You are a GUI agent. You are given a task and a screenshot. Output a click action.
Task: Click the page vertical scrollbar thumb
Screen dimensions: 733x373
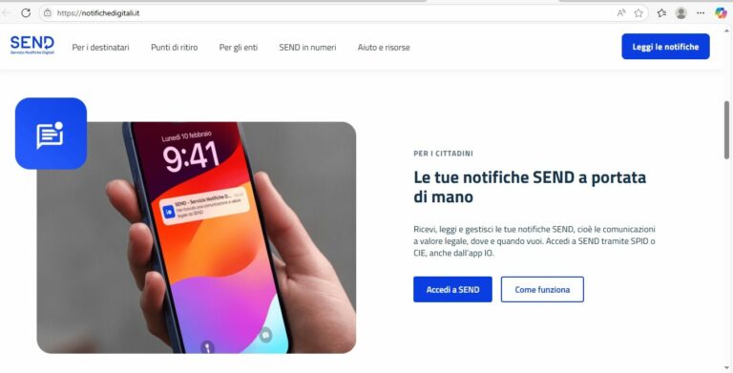[727, 130]
